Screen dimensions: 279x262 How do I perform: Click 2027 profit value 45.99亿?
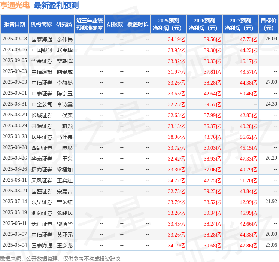(248, 213)
